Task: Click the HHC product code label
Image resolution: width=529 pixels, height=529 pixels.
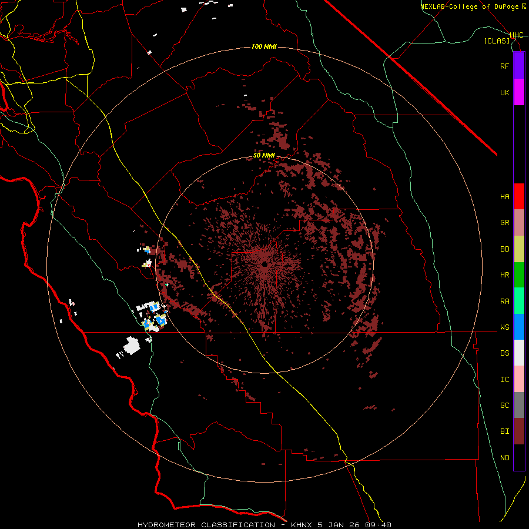Action: pos(517,35)
